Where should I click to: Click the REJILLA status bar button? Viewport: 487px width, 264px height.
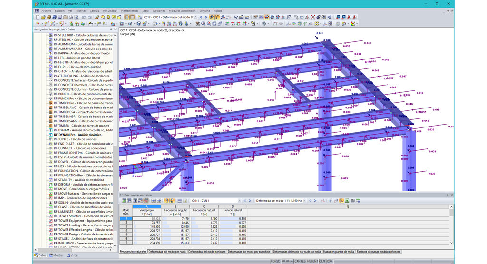(x=287, y=261)
